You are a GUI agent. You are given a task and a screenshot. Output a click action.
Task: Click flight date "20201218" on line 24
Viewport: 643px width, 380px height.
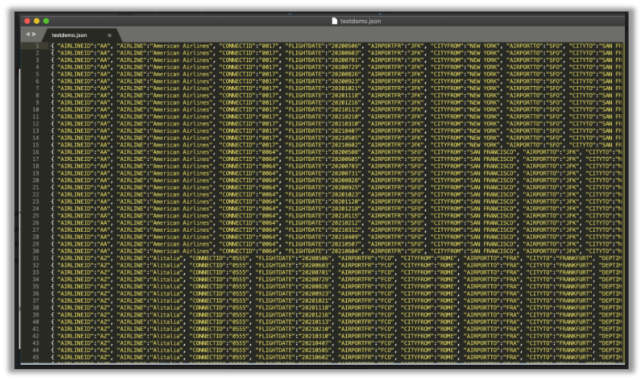click(345, 209)
